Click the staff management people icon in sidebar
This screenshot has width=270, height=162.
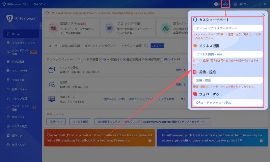(8, 98)
